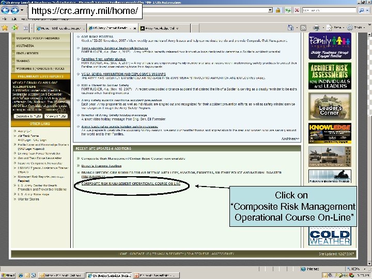The height and width of the screenshot is (279, 372).
Task: Click the Subscribe button under Preliminary Loss Reports
Action: pos(28,116)
